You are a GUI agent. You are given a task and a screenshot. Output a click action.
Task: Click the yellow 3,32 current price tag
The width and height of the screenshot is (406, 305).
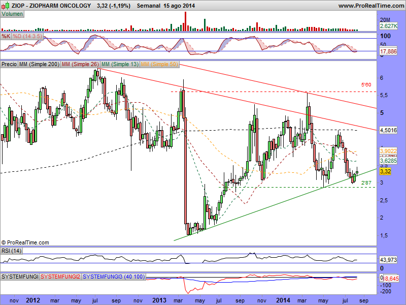(x=385, y=171)
